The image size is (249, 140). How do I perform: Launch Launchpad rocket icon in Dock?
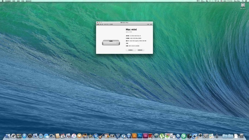click(x=13, y=136)
